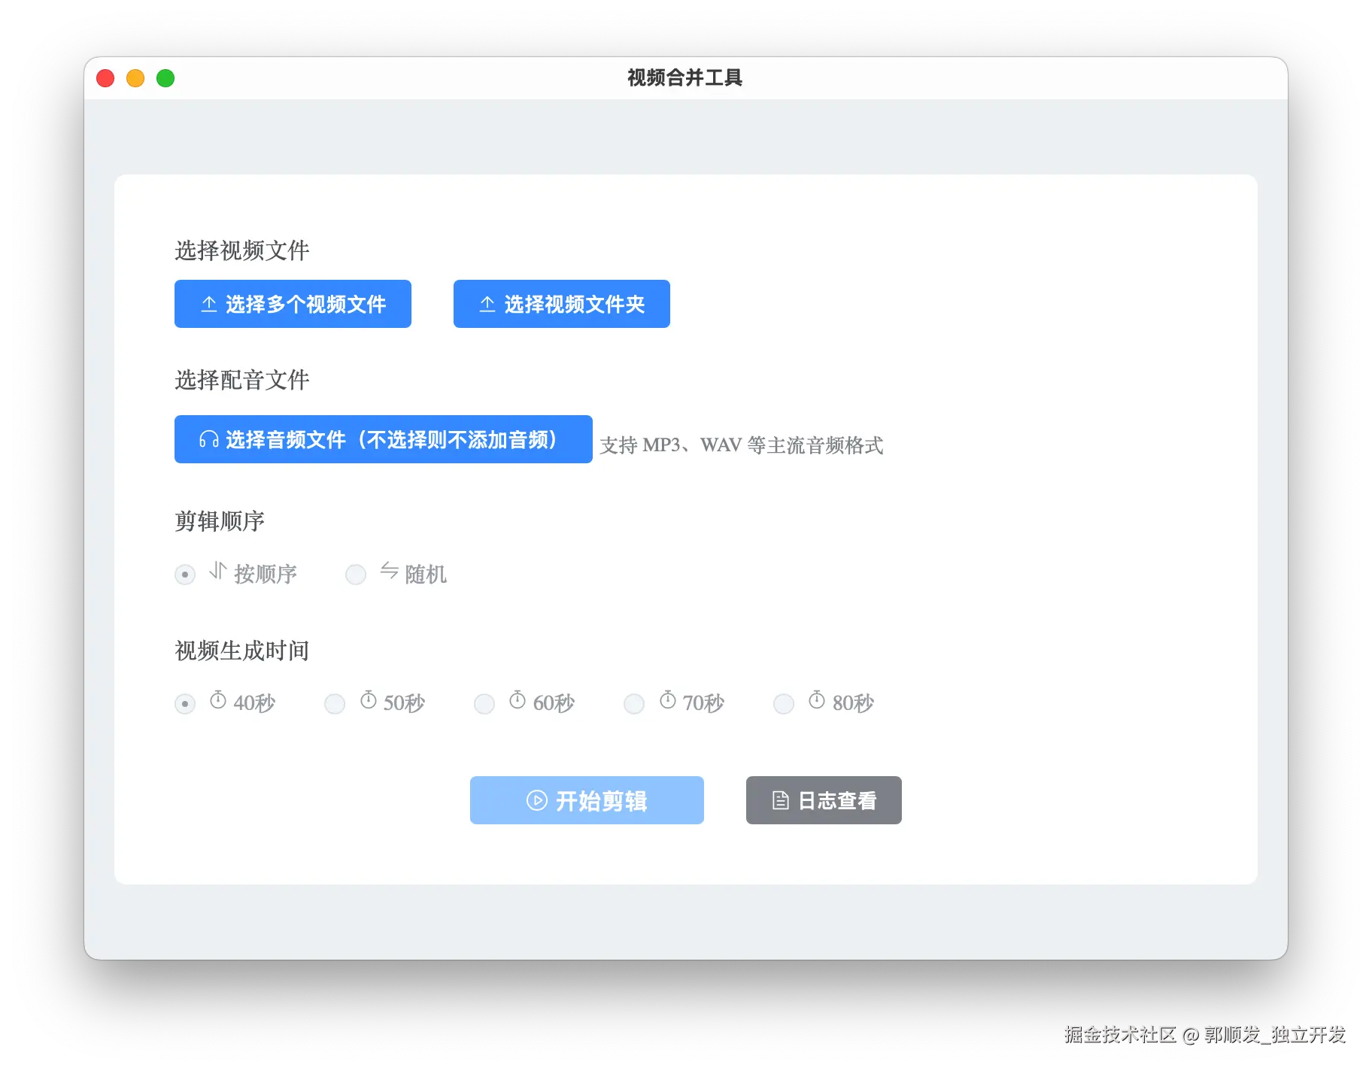The height and width of the screenshot is (1071, 1372).
Task: Open the video folder selection dialog
Action: (561, 304)
